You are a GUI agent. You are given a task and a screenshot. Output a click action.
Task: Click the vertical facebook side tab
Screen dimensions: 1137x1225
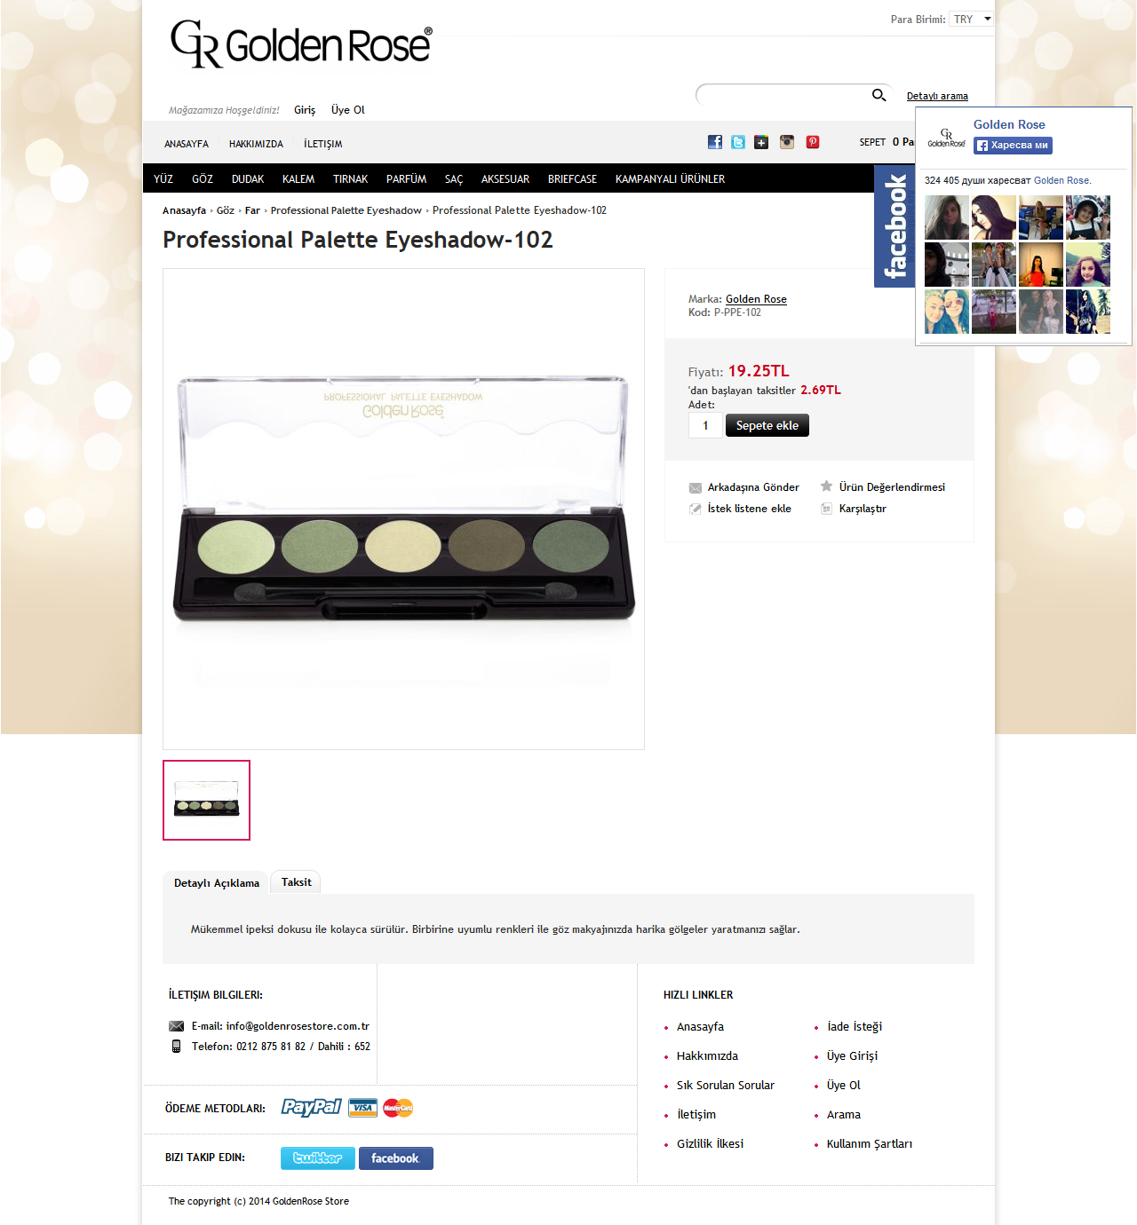(894, 226)
